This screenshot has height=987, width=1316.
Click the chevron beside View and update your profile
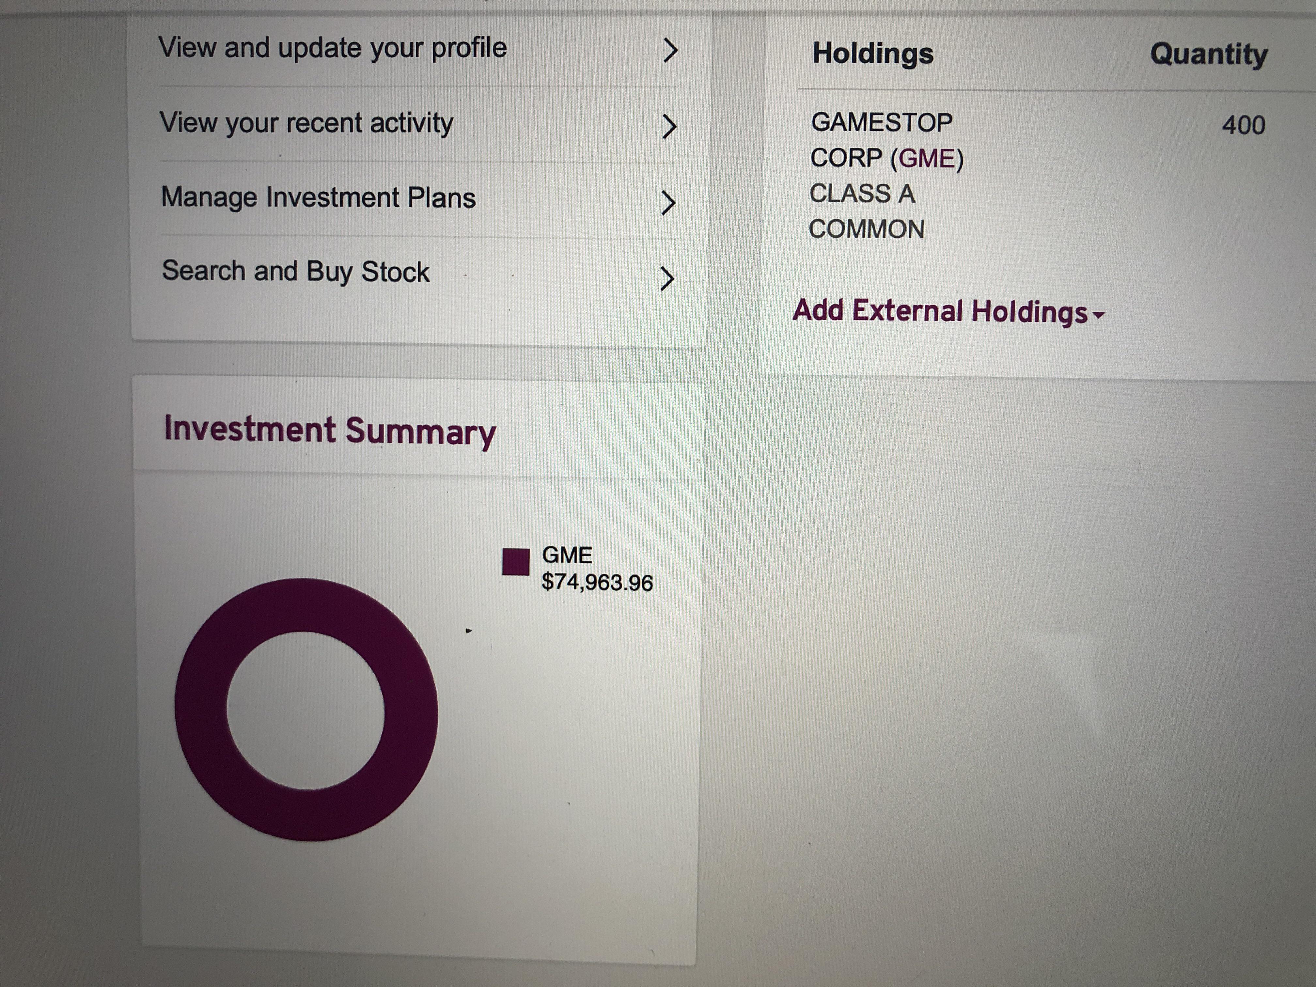670,51
